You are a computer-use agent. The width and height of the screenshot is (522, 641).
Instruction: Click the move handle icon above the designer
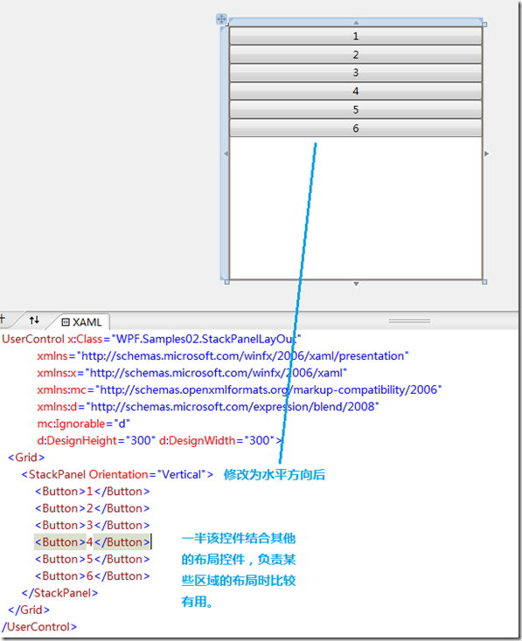pyautogui.click(x=221, y=19)
